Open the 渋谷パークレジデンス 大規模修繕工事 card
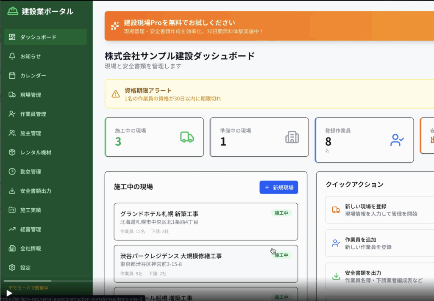Image resolution: width=434 pixels, height=301 pixels. click(x=206, y=263)
